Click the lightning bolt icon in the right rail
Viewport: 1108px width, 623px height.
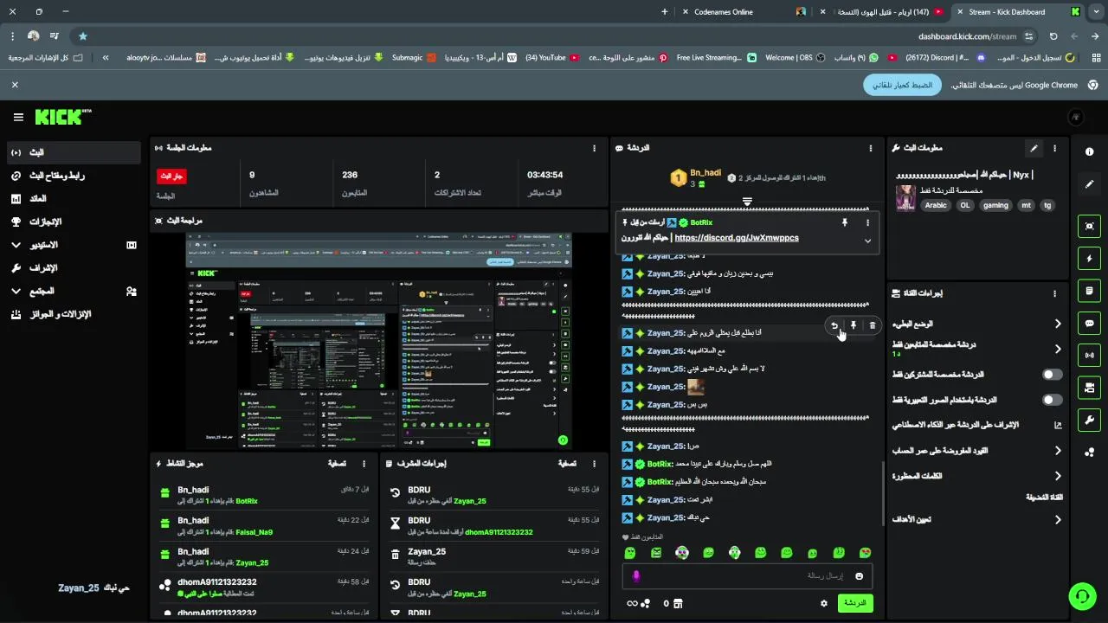point(1089,259)
